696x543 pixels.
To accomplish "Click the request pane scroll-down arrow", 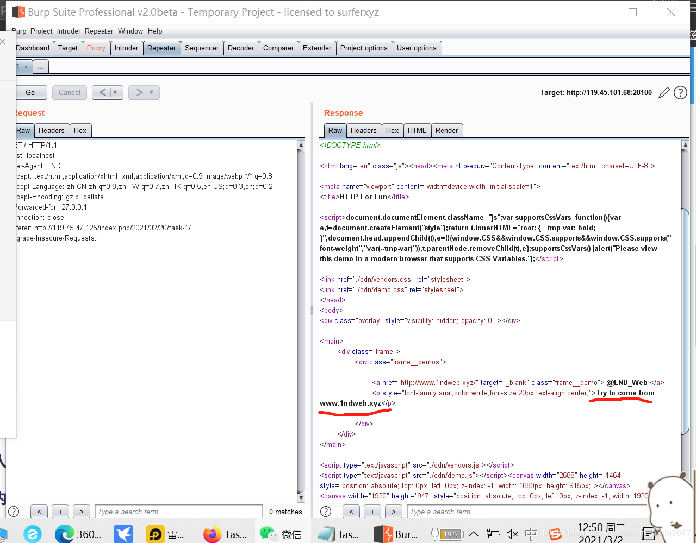I will point(301,498).
